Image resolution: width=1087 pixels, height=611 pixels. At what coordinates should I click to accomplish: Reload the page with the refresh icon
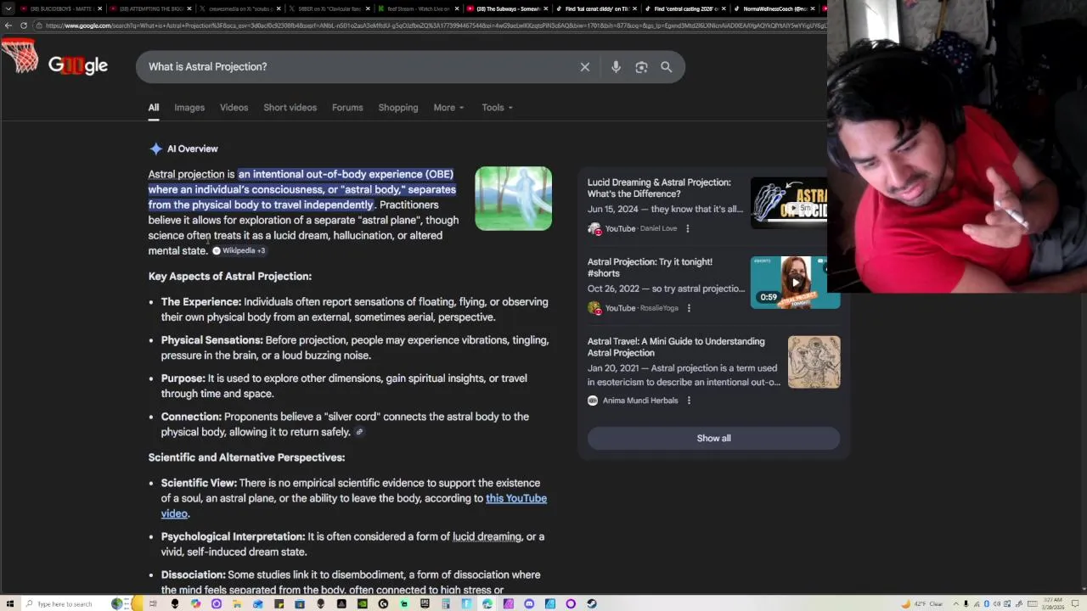[24, 25]
